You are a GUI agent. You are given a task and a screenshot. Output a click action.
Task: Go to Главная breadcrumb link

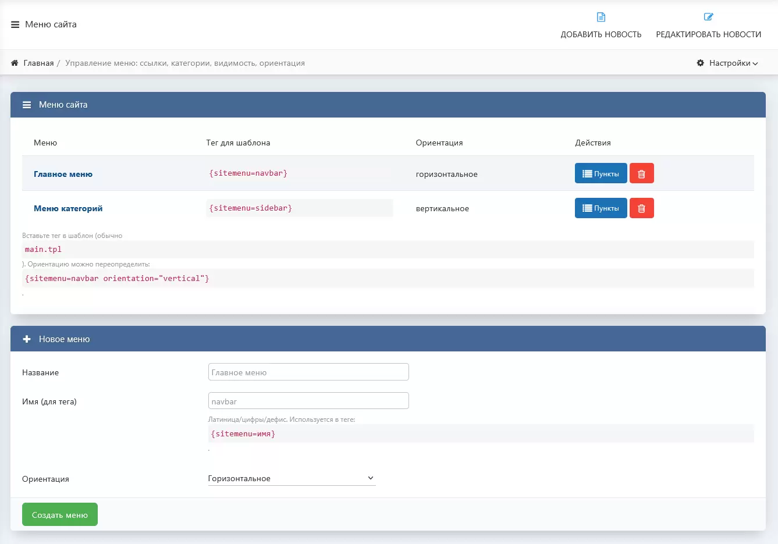[x=38, y=63]
